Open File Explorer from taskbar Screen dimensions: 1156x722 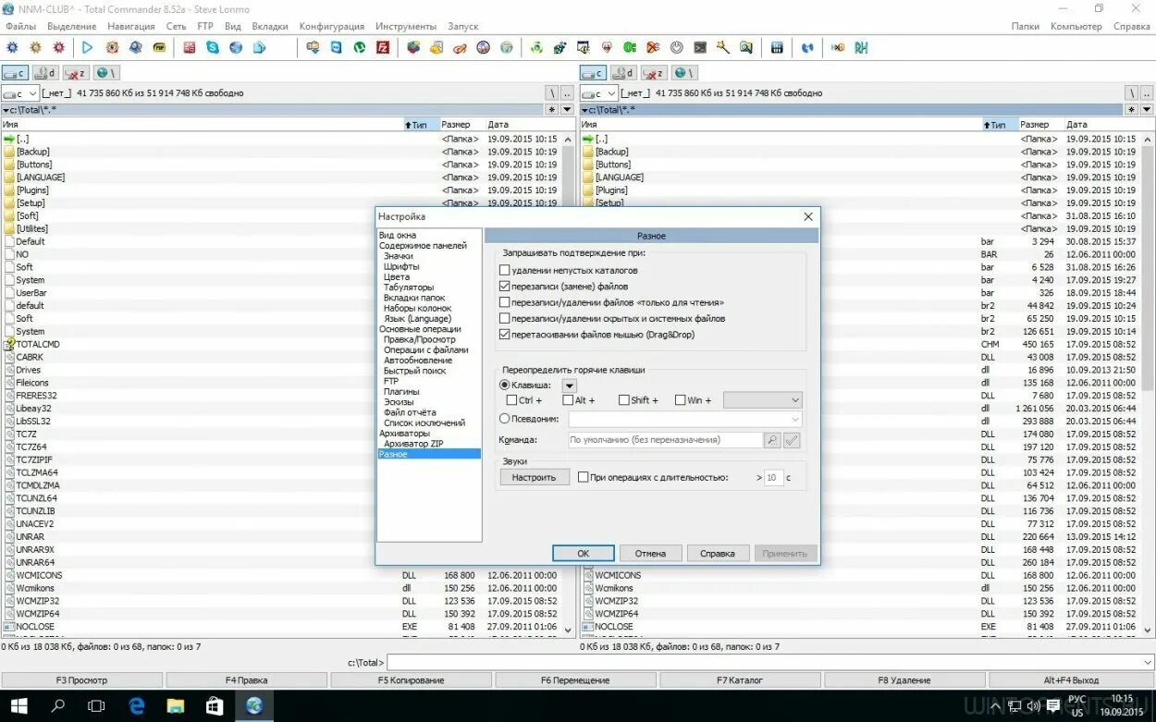pos(176,706)
